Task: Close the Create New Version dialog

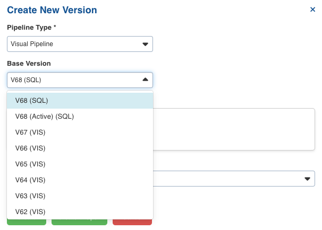Action: (x=312, y=10)
